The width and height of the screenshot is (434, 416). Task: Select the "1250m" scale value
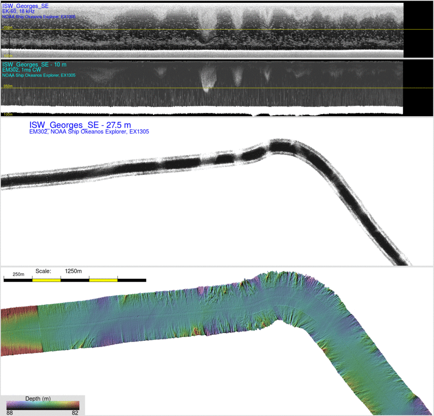(x=73, y=271)
